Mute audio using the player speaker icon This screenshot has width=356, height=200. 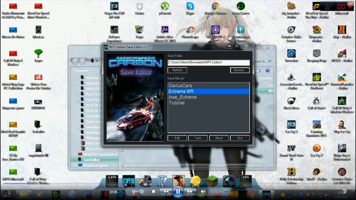pos(203,192)
